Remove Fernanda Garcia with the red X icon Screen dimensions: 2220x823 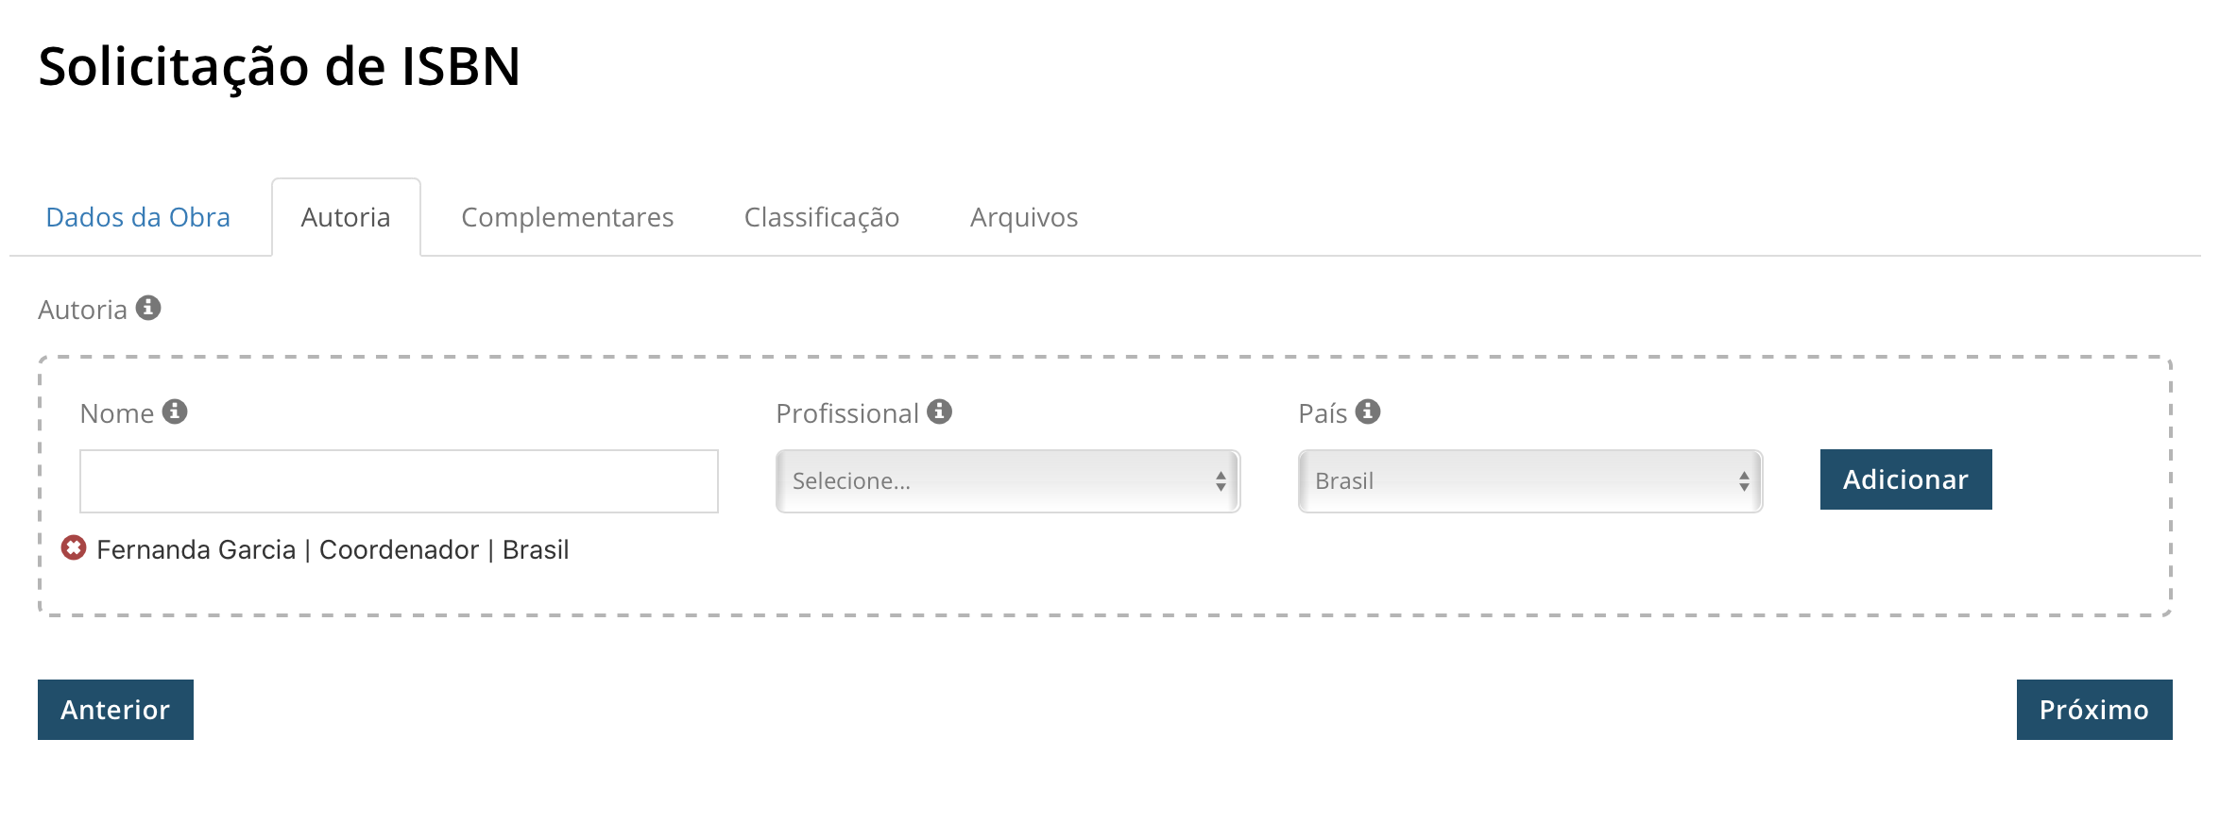(74, 547)
